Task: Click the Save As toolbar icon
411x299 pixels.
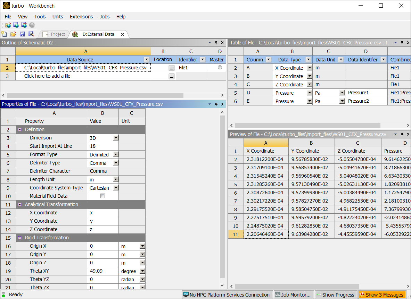Action: [x=31, y=34]
